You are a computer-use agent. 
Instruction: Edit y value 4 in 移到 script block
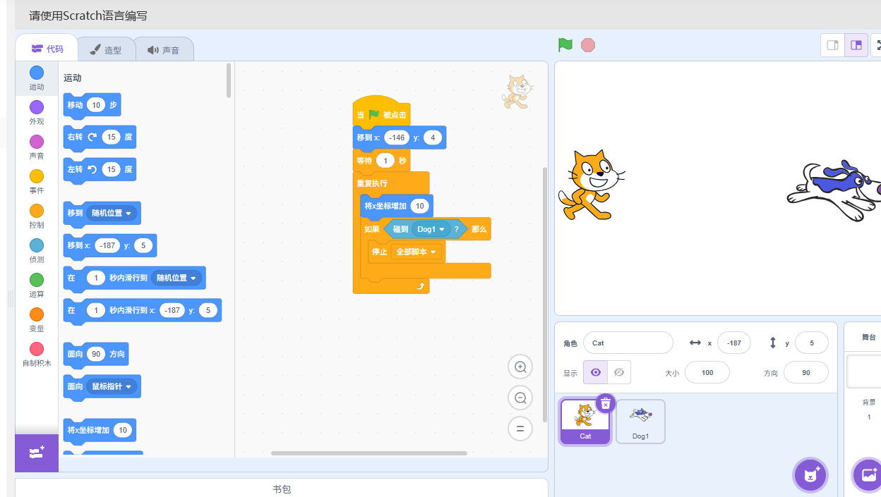click(x=433, y=137)
